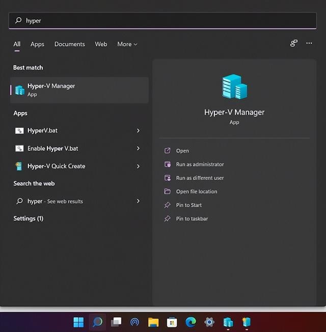The width and height of the screenshot is (326, 332).
Task: Select Open file location
Action: point(197,191)
